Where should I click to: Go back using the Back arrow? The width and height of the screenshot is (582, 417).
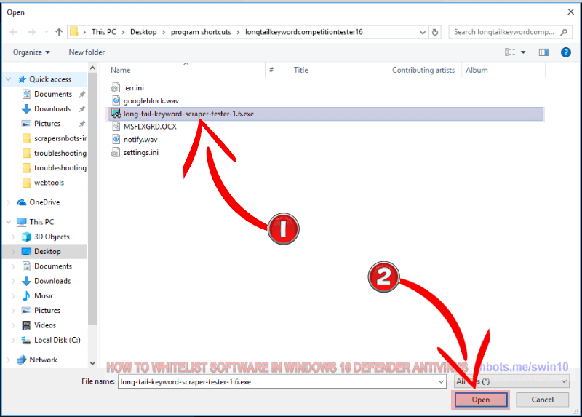click(14, 32)
